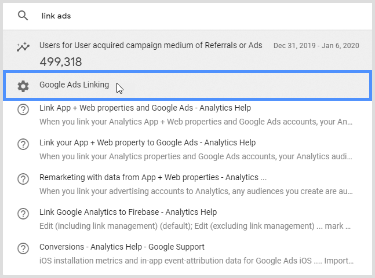Open Link Google Analytics to Firebase article
The width and height of the screenshot is (375, 278).
coord(128,212)
